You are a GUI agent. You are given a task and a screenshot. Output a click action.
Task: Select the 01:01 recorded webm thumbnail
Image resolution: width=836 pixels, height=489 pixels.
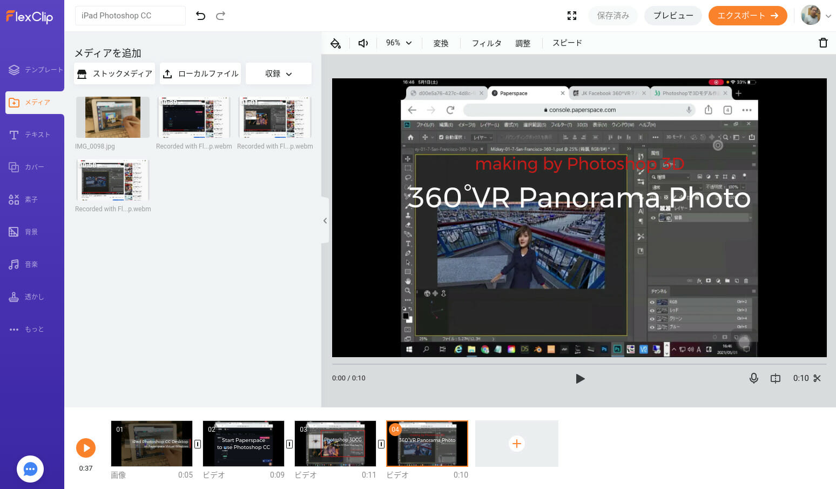click(275, 117)
